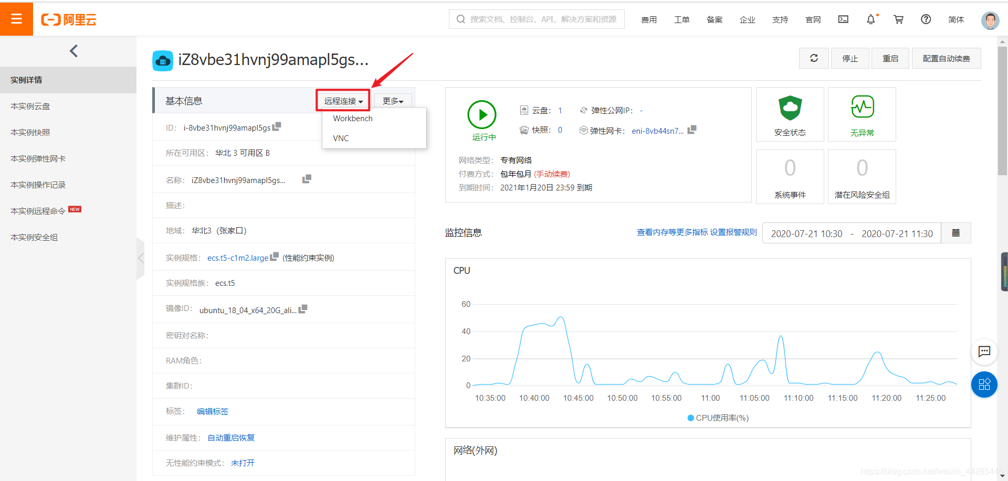Open the notifications bell
The image size is (1008, 481).
point(871,19)
